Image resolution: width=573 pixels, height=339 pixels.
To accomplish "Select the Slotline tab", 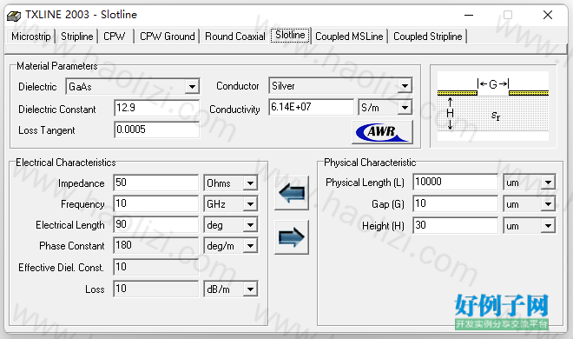I will (290, 35).
